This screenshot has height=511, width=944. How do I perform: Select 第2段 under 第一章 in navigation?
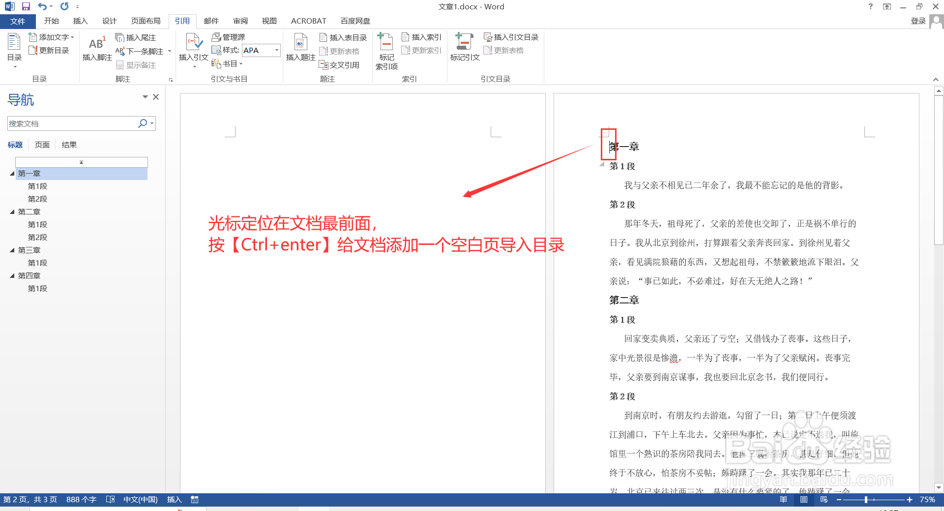37,199
